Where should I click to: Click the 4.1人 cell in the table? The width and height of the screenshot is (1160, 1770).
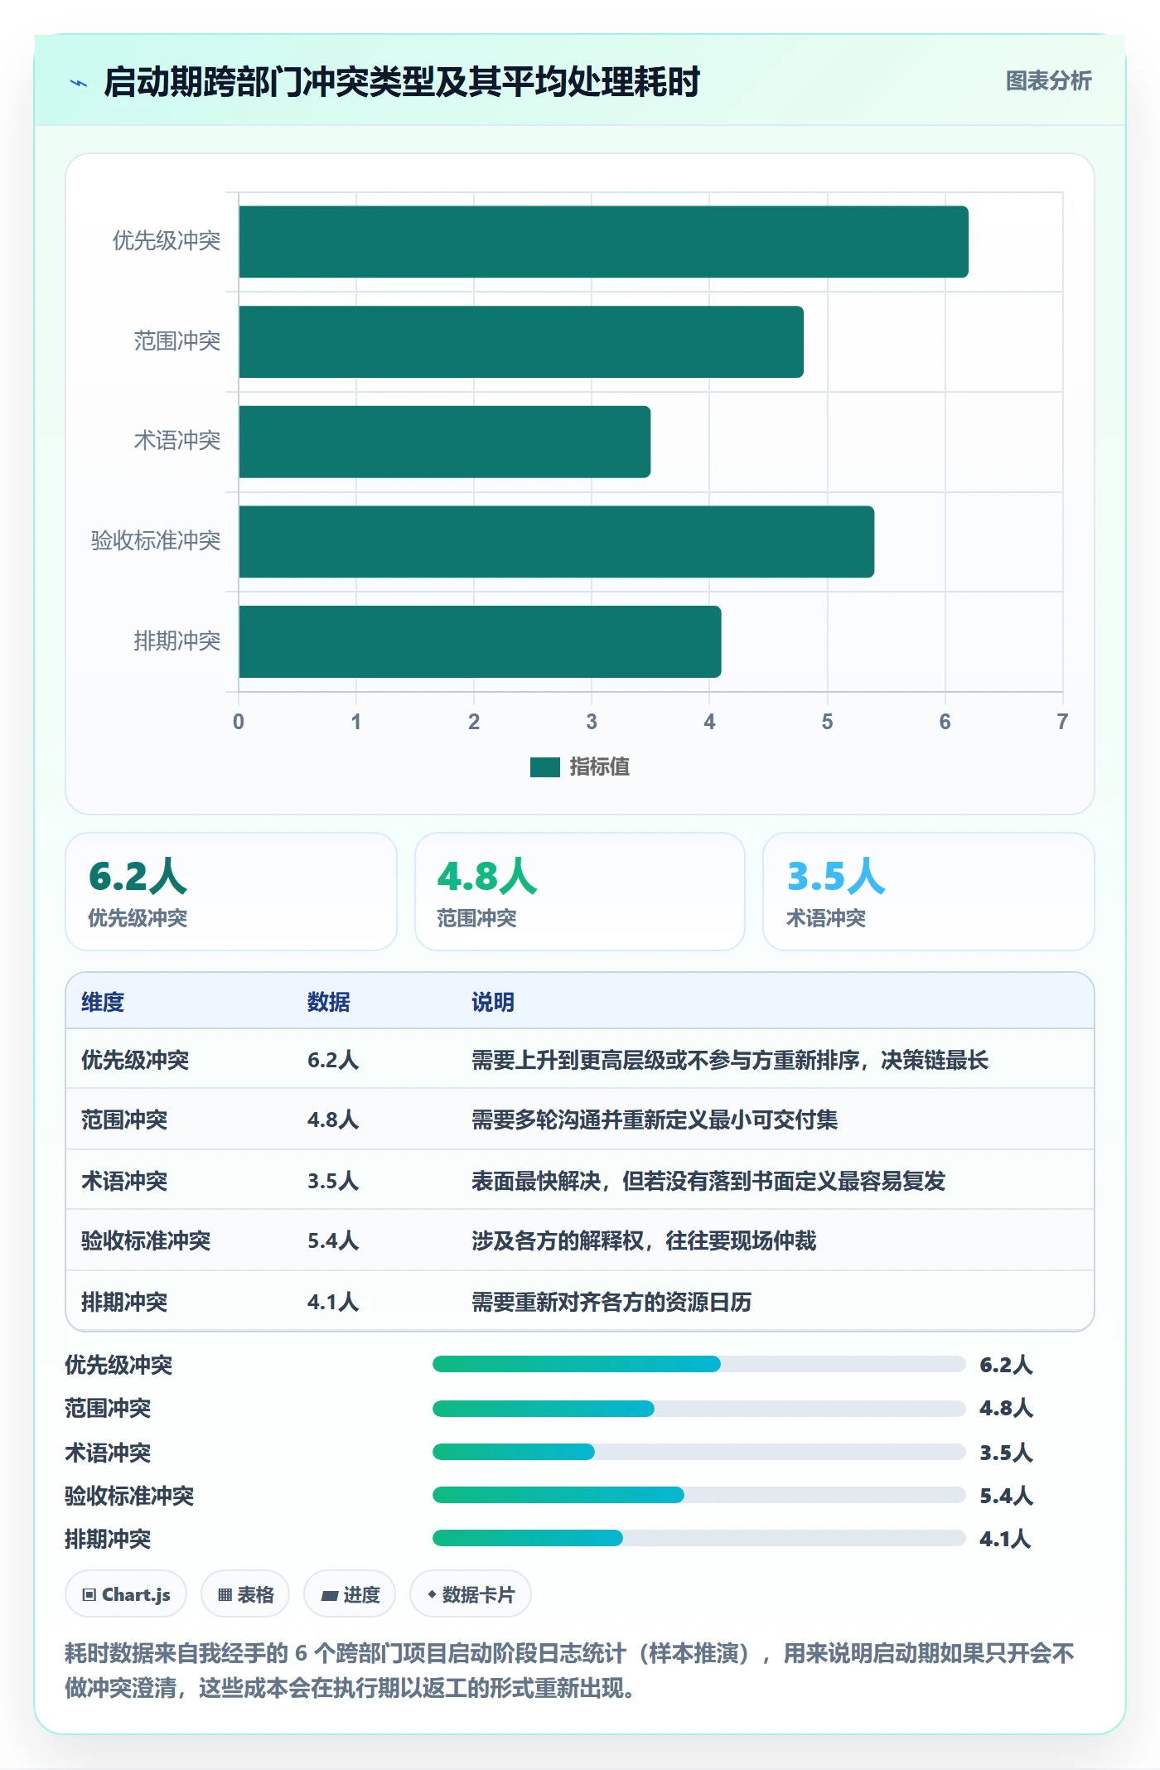(x=333, y=1302)
